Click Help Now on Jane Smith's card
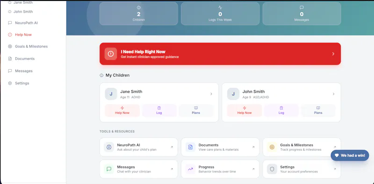 click(x=122, y=110)
